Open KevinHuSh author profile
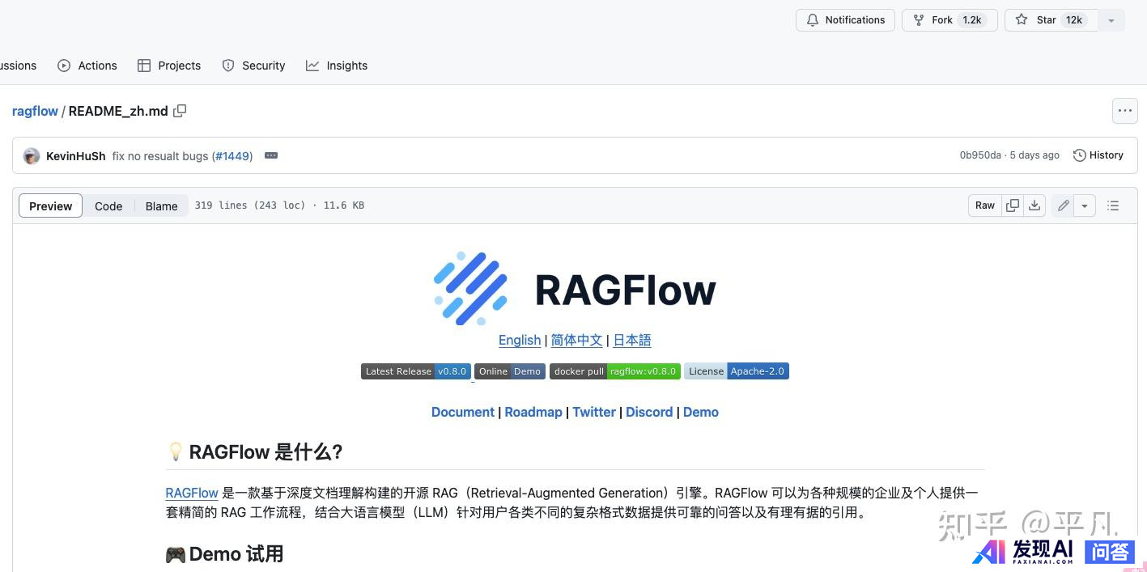Image resolution: width=1147 pixels, height=572 pixels. pyautogui.click(x=75, y=155)
